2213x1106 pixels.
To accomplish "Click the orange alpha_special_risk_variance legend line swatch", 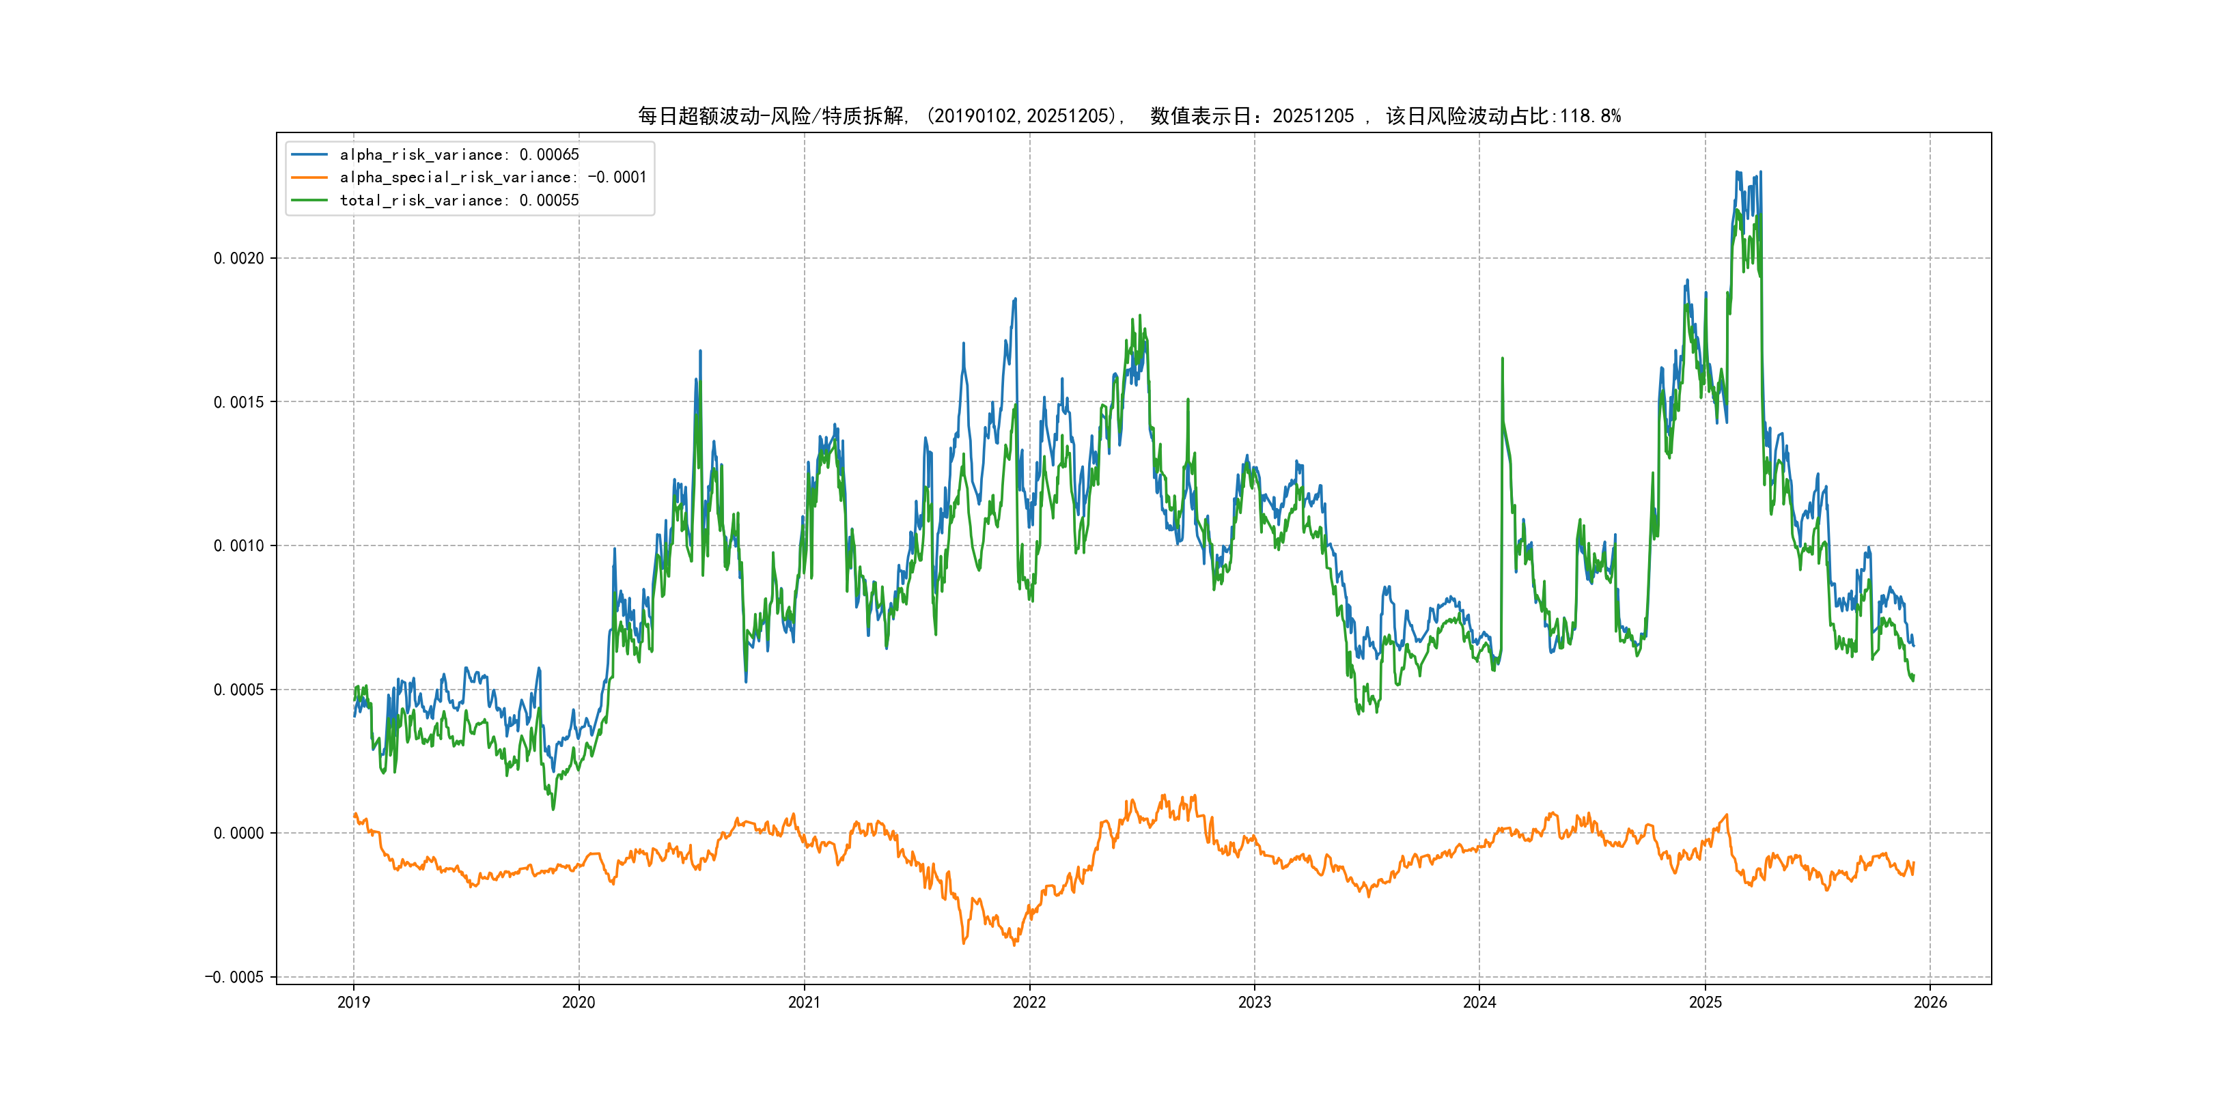I will (x=309, y=177).
